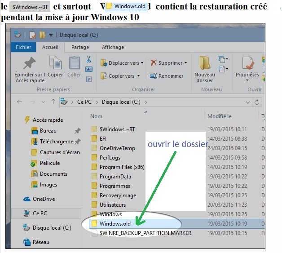Sort by the Modifié le column header
The image size is (282, 253).
click(220, 116)
